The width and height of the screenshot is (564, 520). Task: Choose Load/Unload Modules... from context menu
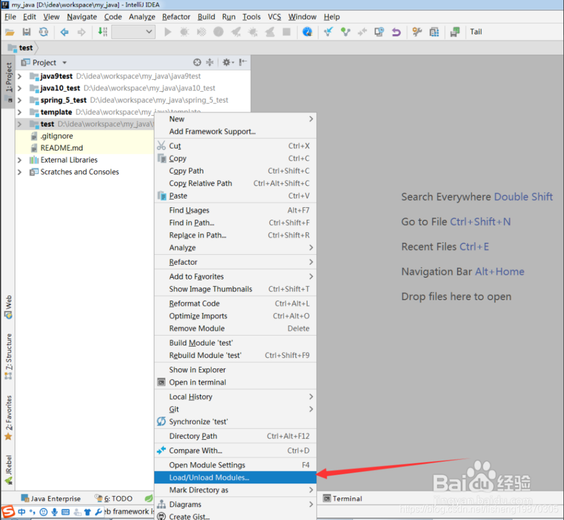(235, 477)
